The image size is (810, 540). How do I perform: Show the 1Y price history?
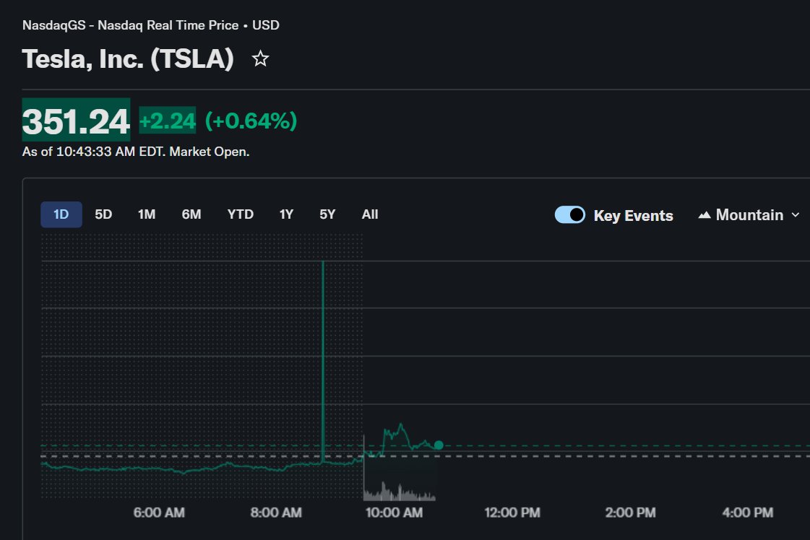pyautogui.click(x=286, y=214)
